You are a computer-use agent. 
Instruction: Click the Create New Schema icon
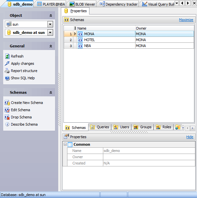coord(7,103)
